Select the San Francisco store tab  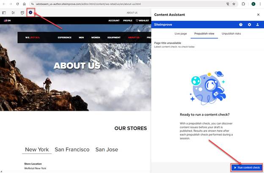point(72,149)
